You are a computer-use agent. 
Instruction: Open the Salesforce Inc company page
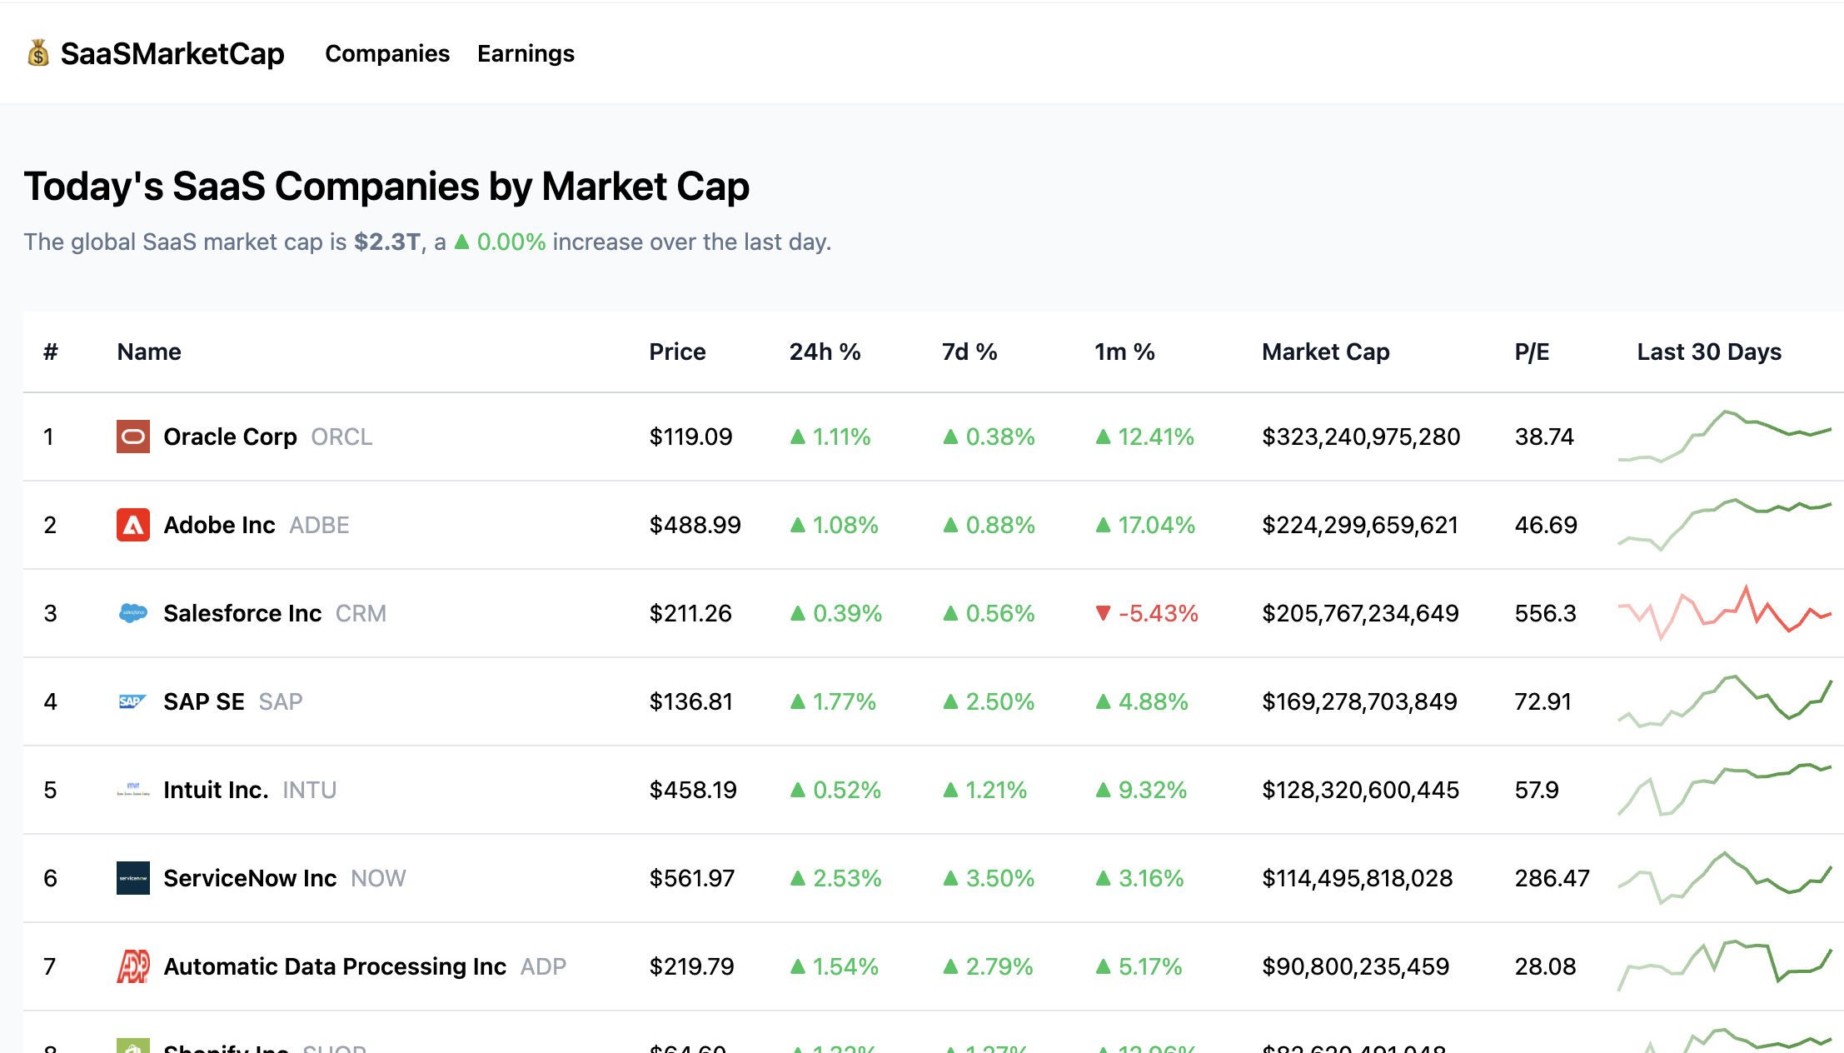click(242, 613)
